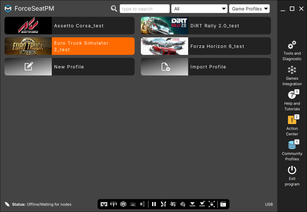Click the Euro Truck Simulator 2 thumbnail
Viewport: 307px width, 212px height.
pyautogui.click(x=28, y=46)
